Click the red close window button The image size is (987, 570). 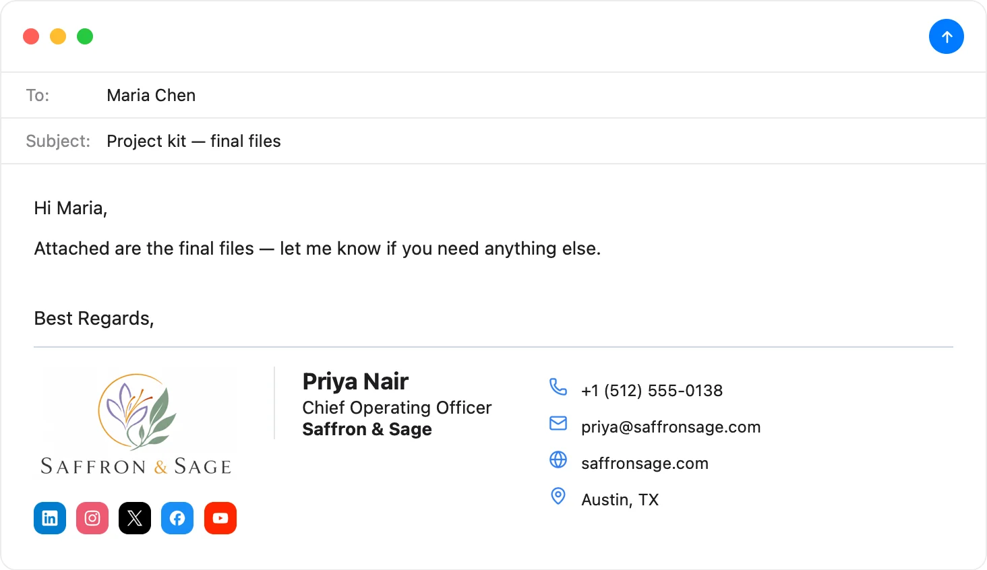click(31, 36)
